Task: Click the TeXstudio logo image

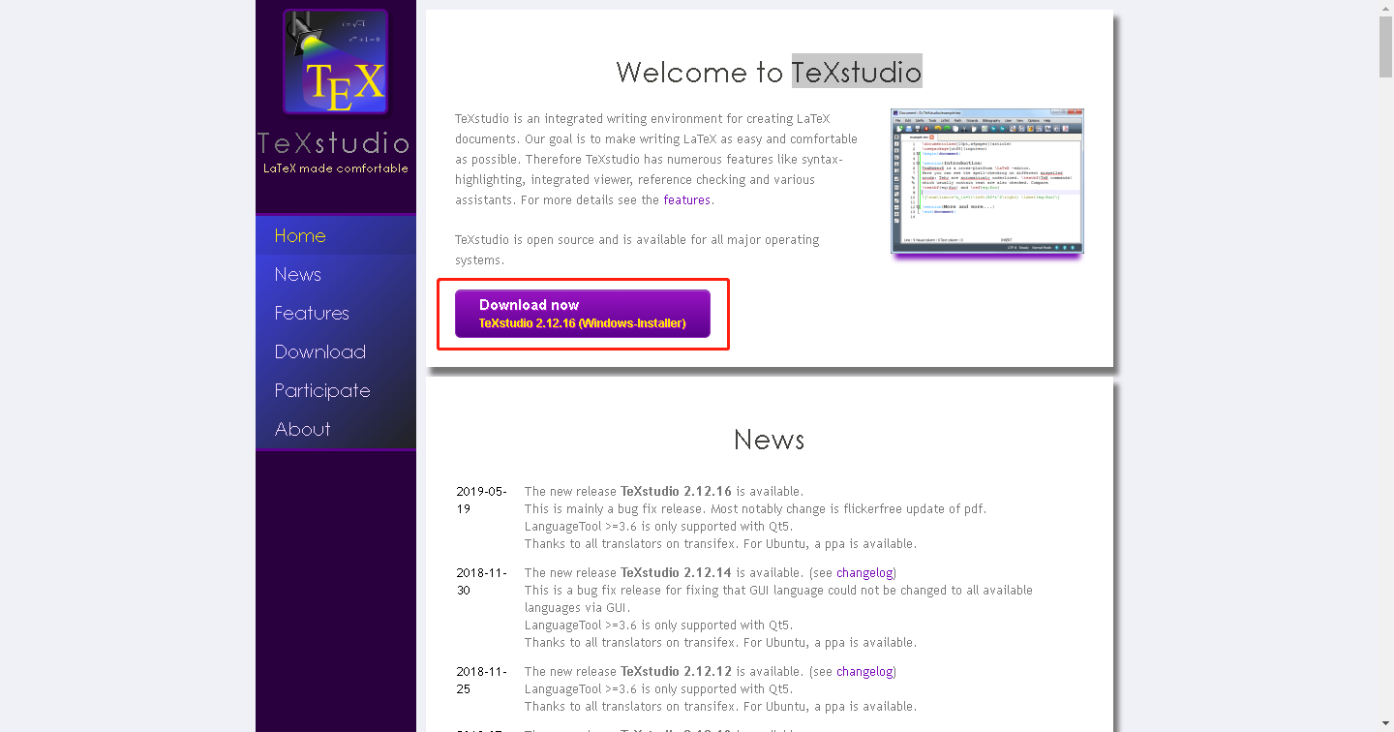Action: tap(335, 62)
